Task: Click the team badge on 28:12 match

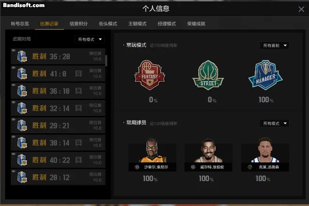Action: 22,177
